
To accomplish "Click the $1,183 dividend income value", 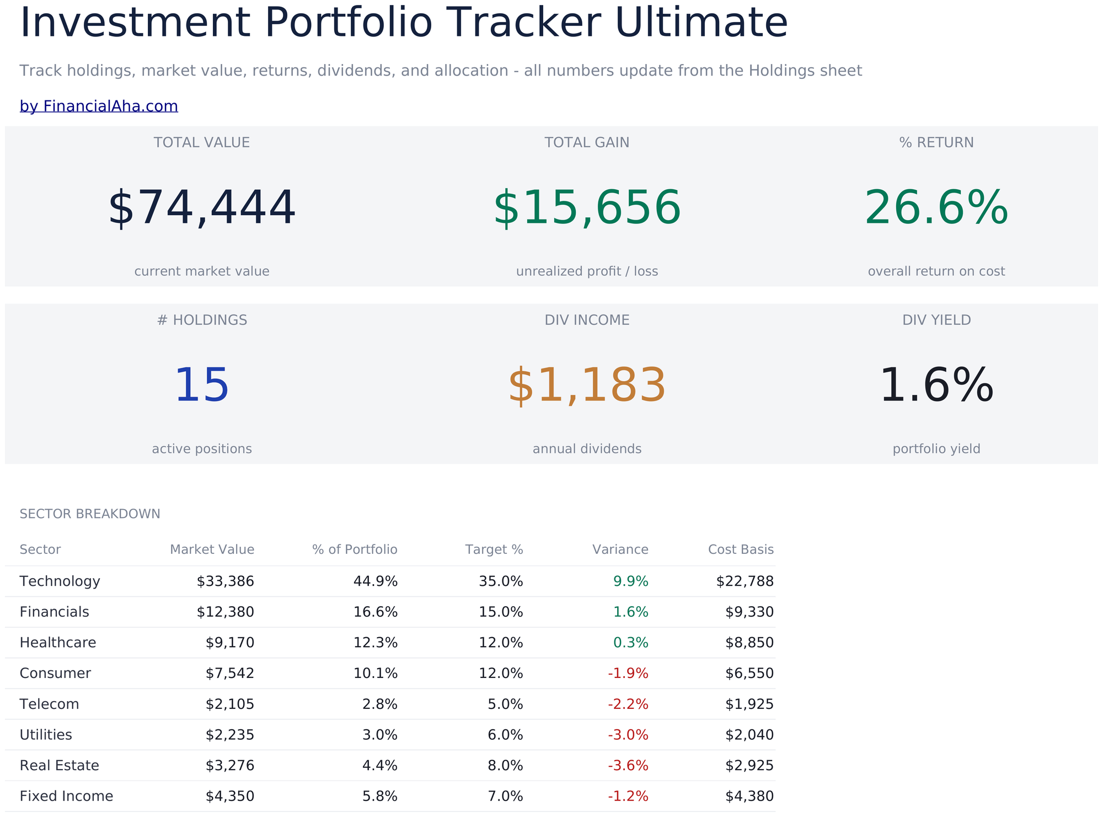I will point(587,386).
